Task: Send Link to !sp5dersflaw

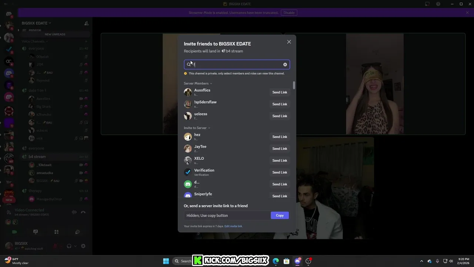Action: 280,104
